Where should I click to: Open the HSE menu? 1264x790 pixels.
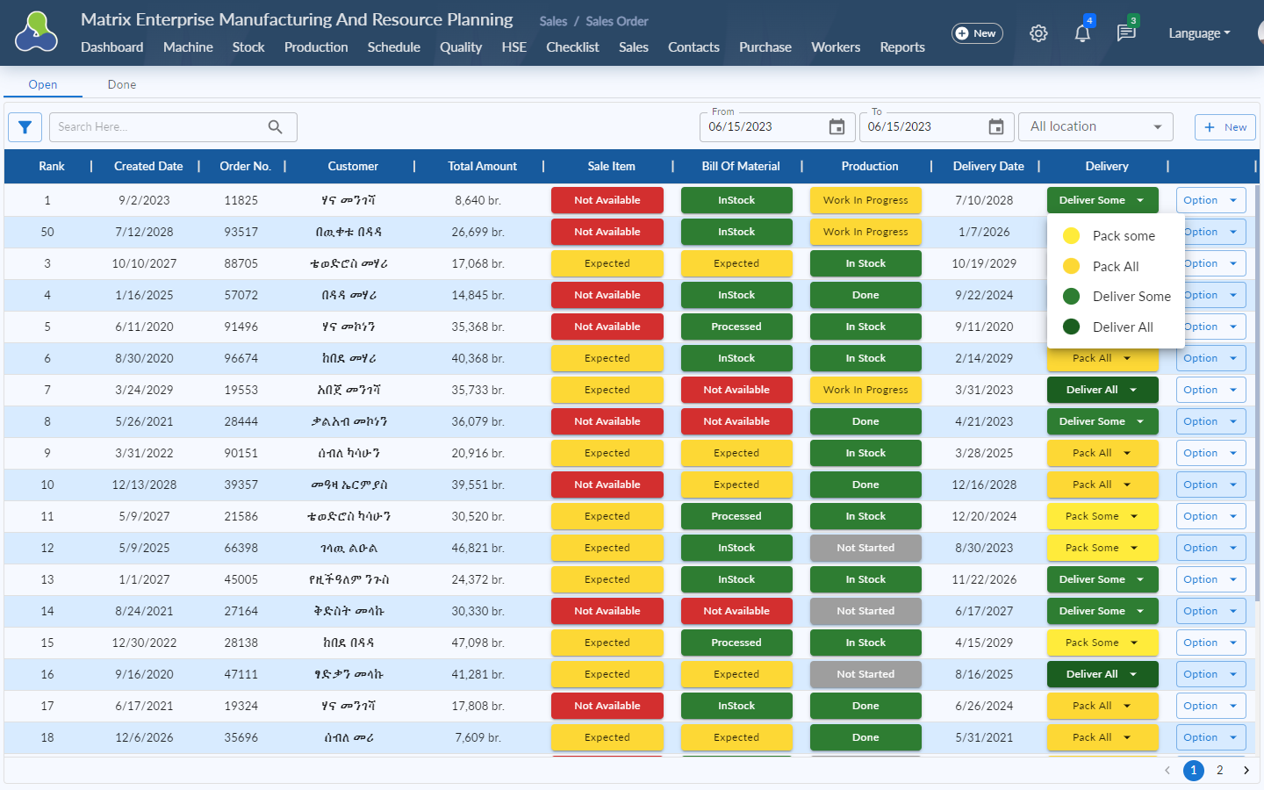[514, 47]
